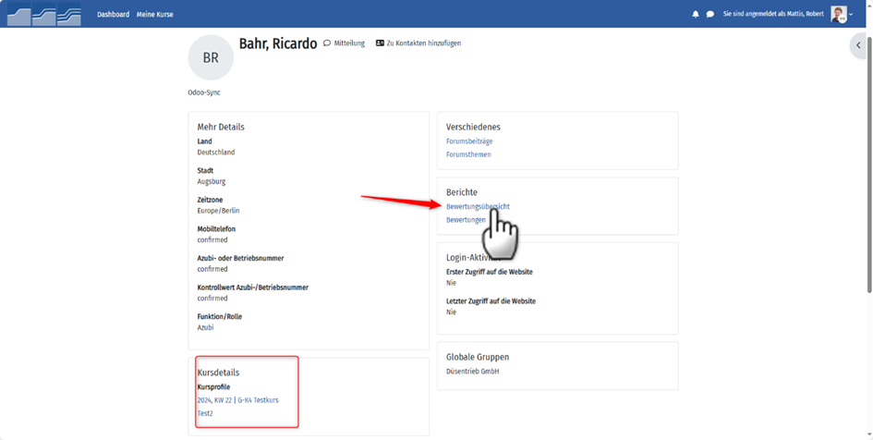The width and height of the screenshot is (873, 440).
Task: Open the messaging speech bubble in top bar
Action: pos(710,15)
